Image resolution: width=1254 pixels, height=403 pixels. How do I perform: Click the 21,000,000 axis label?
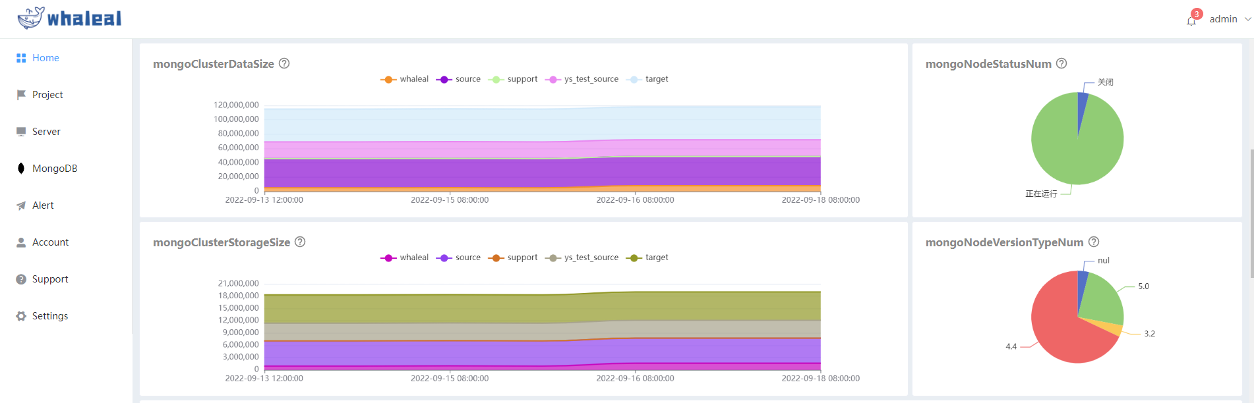pyautogui.click(x=239, y=283)
